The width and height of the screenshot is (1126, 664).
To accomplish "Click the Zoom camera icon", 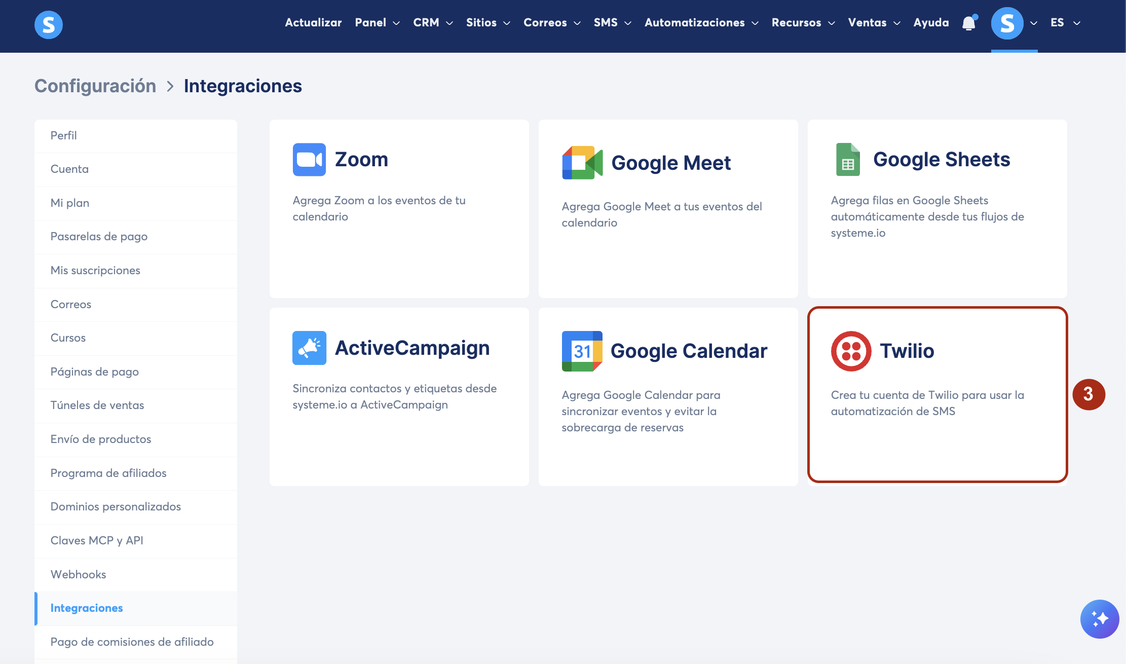I will pos(309,160).
